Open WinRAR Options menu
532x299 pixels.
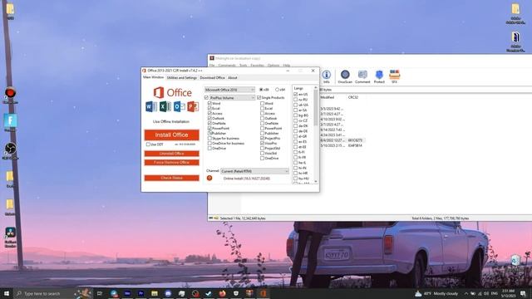pyautogui.click(x=273, y=65)
